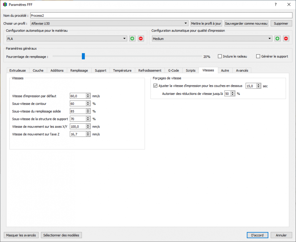Select the Vitesses tab
Viewport: 296px width, 242px height.
(x=208, y=70)
